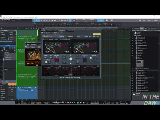Click the arrangement horizontal scrollbar

coord(49,100)
